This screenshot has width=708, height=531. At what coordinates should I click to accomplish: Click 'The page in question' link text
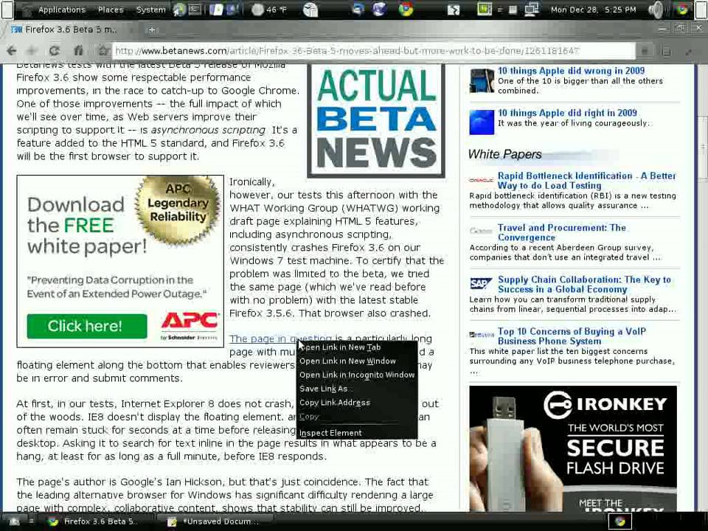tap(280, 339)
